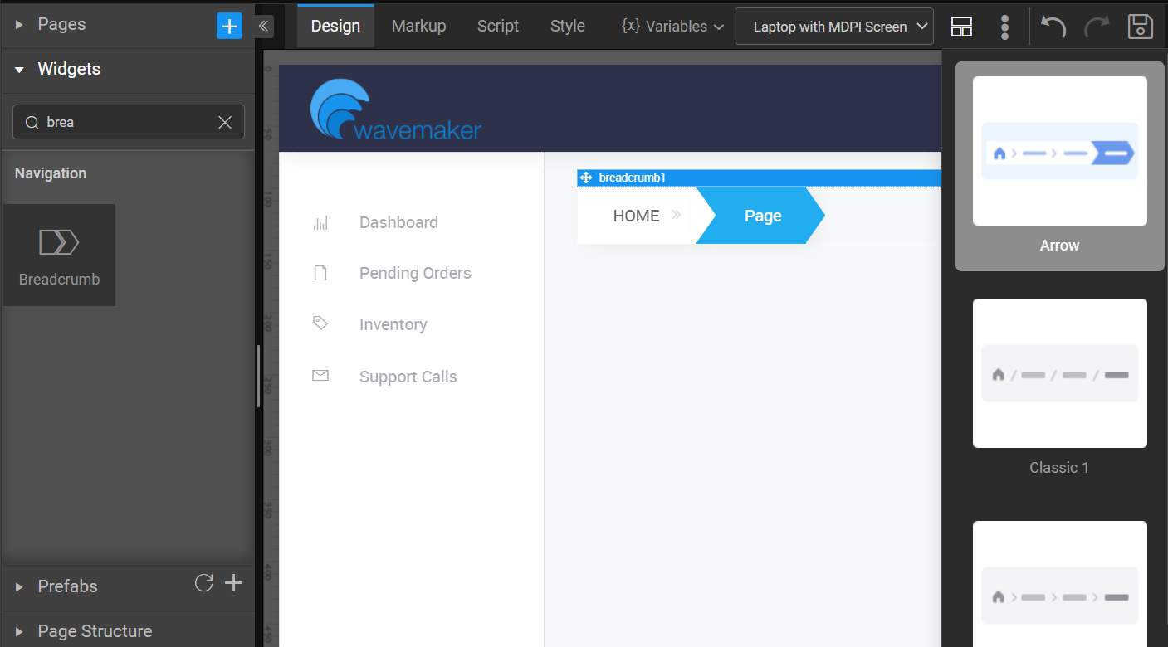Add a new prefab with plus icon

tap(234, 583)
